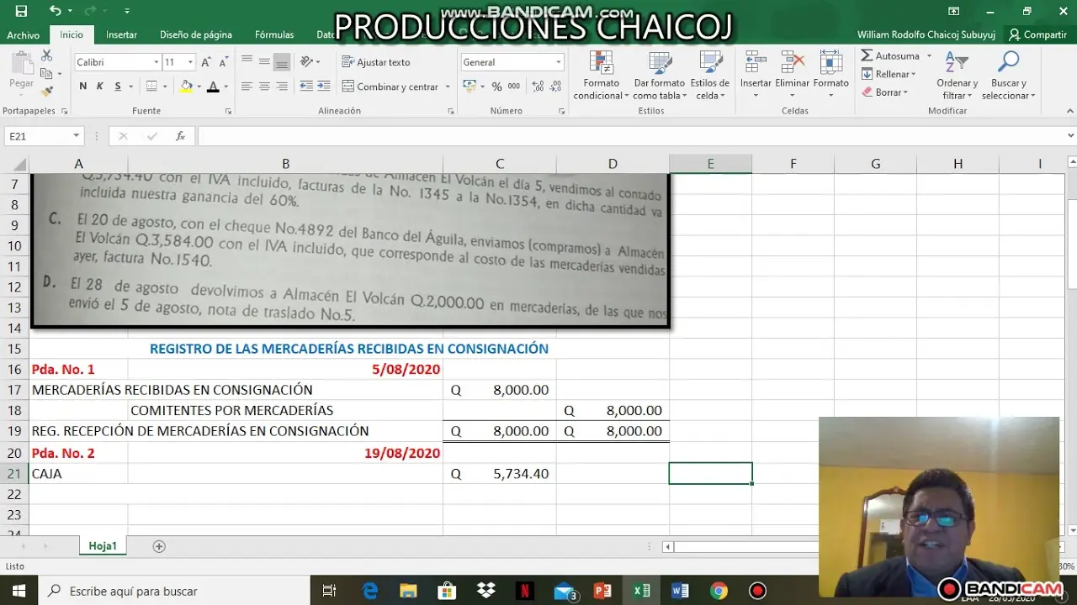Click the Borrar eraser button
Image resolution: width=1077 pixels, height=605 pixels.
pos(884,92)
